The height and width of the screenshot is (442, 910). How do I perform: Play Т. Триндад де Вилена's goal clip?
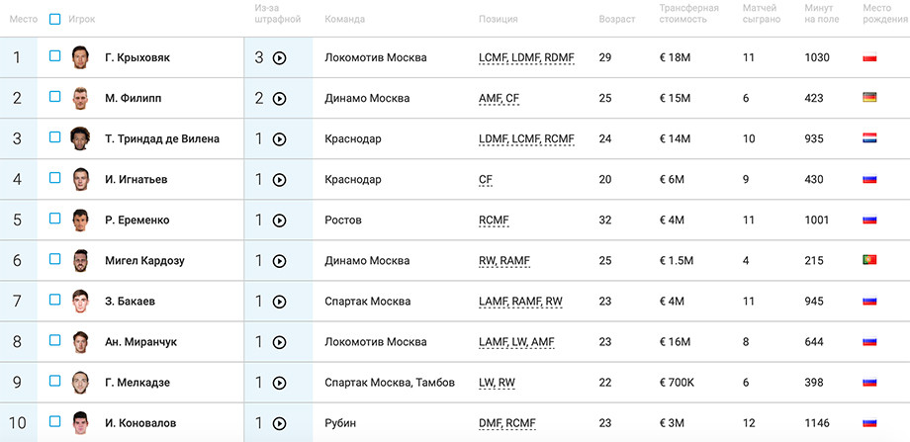click(280, 139)
